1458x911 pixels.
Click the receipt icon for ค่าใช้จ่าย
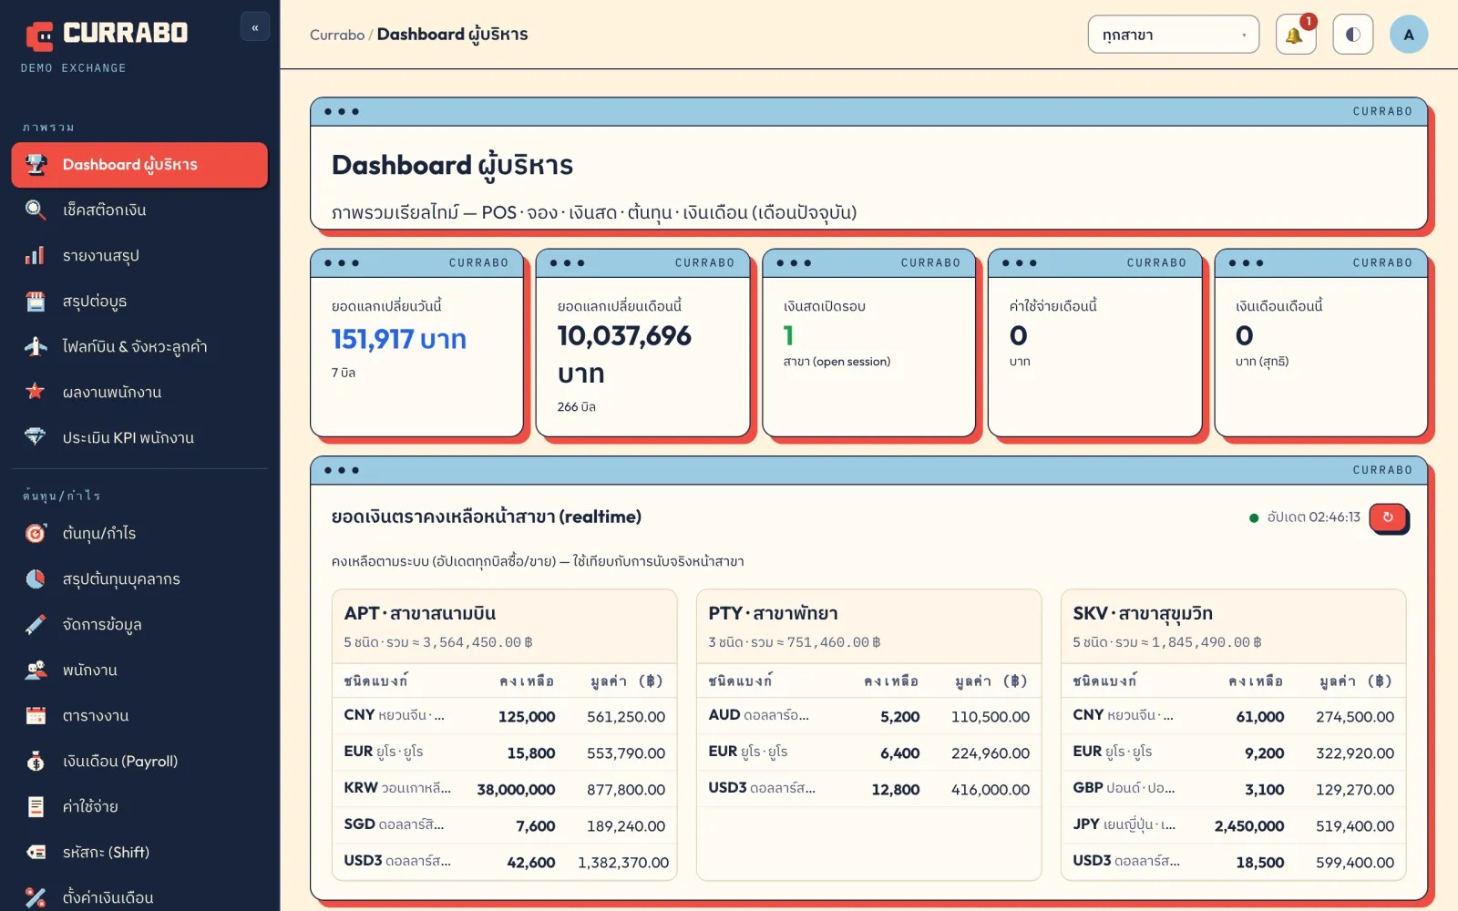coord(36,806)
